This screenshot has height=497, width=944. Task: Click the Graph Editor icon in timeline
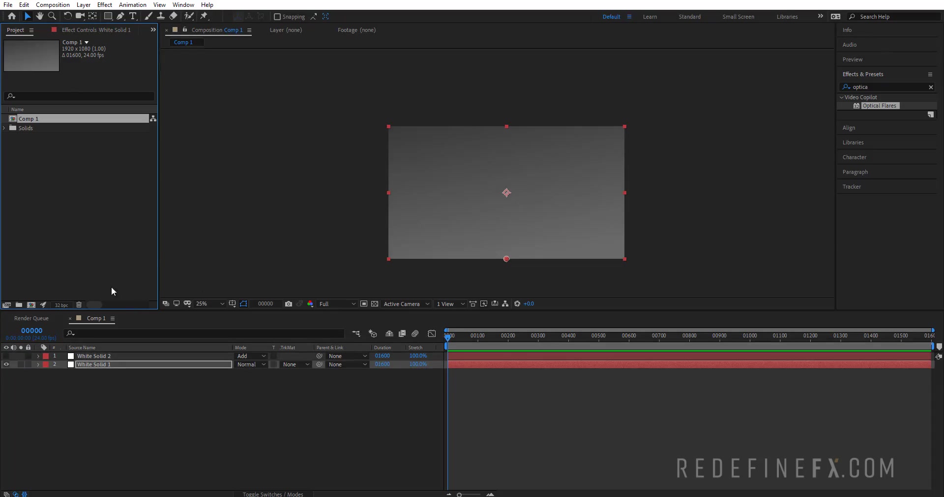(x=432, y=334)
